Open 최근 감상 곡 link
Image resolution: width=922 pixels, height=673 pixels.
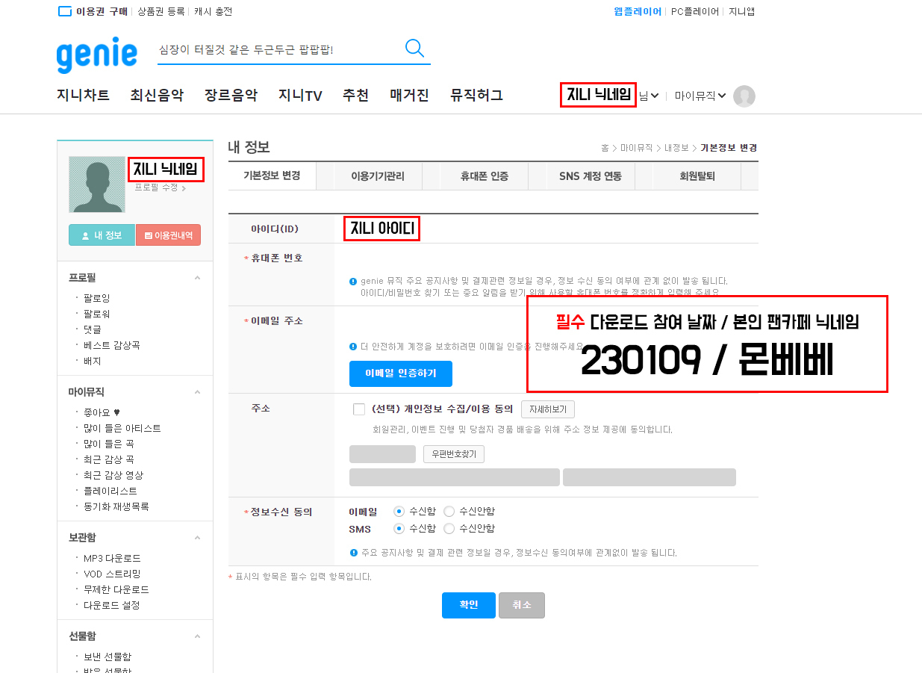click(109, 459)
